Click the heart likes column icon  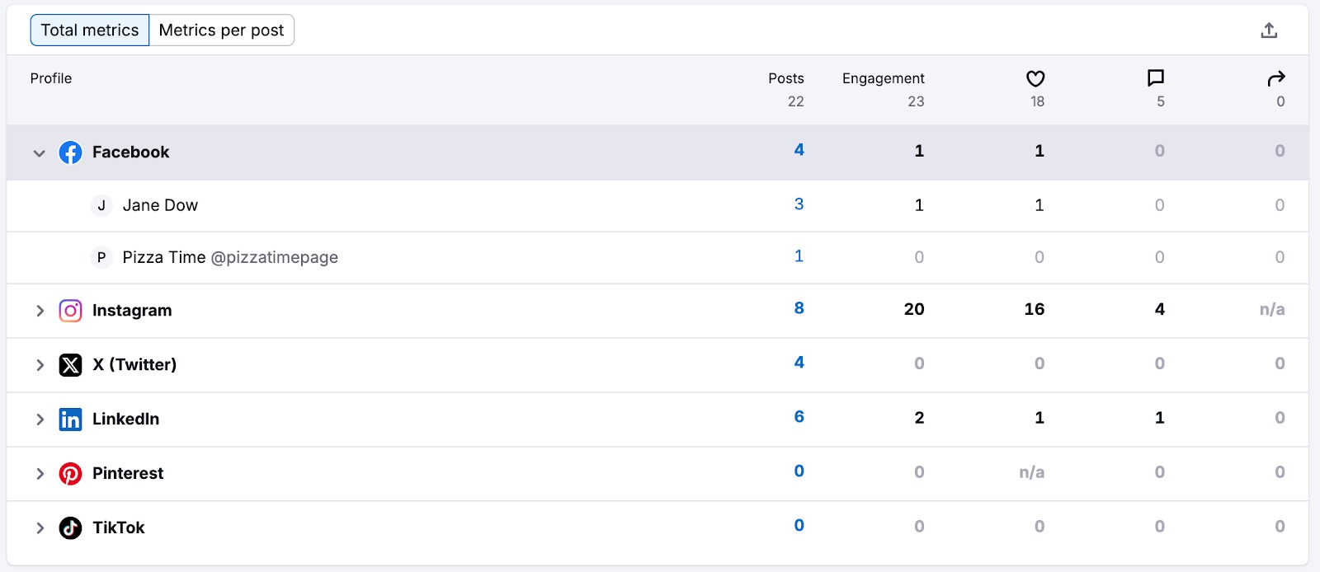pos(1035,78)
